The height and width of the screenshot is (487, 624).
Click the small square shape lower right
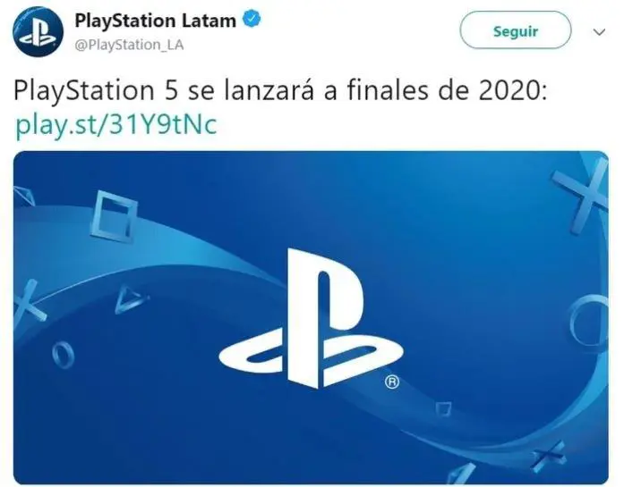coord(443,409)
